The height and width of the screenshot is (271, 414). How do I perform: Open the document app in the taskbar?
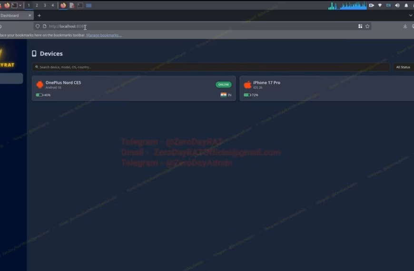click(x=72, y=5)
